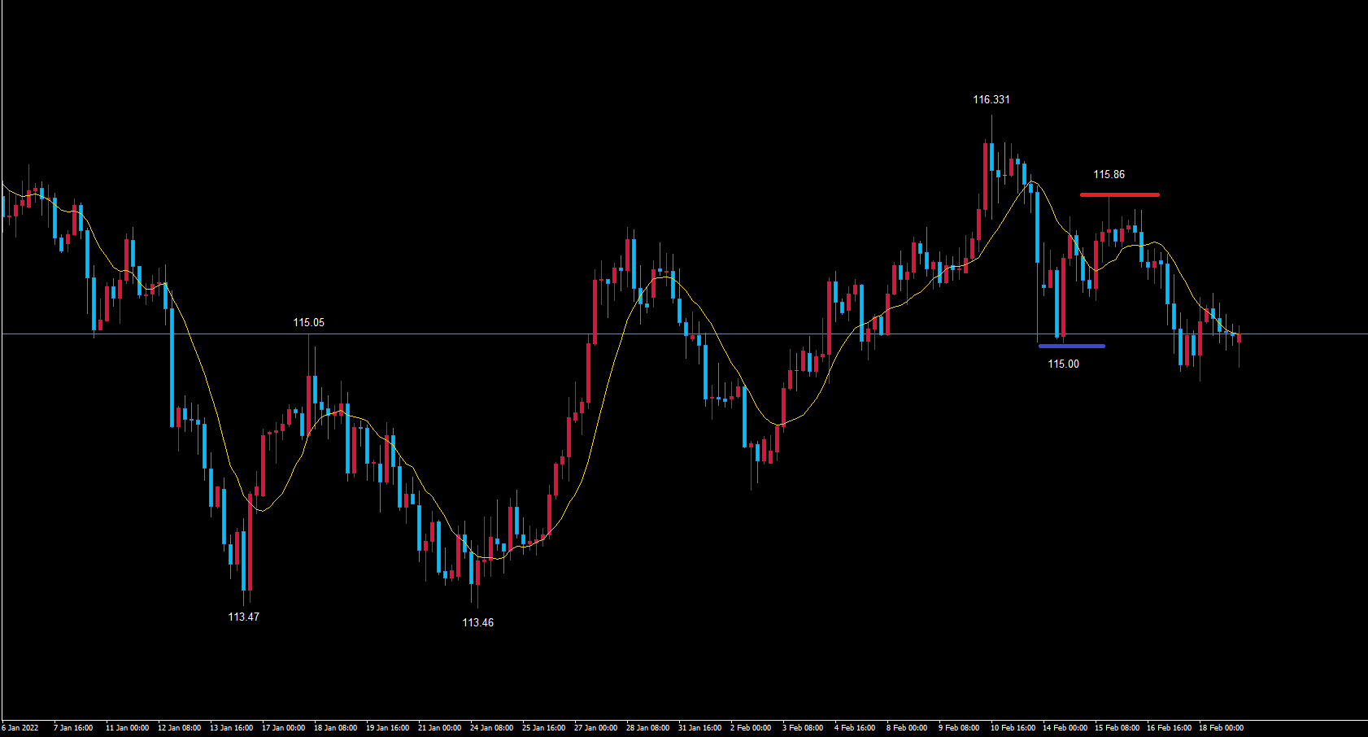Image resolution: width=1368 pixels, height=737 pixels.
Task: Click the 115.86 price text label
Action: pyautogui.click(x=1109, y=174)
